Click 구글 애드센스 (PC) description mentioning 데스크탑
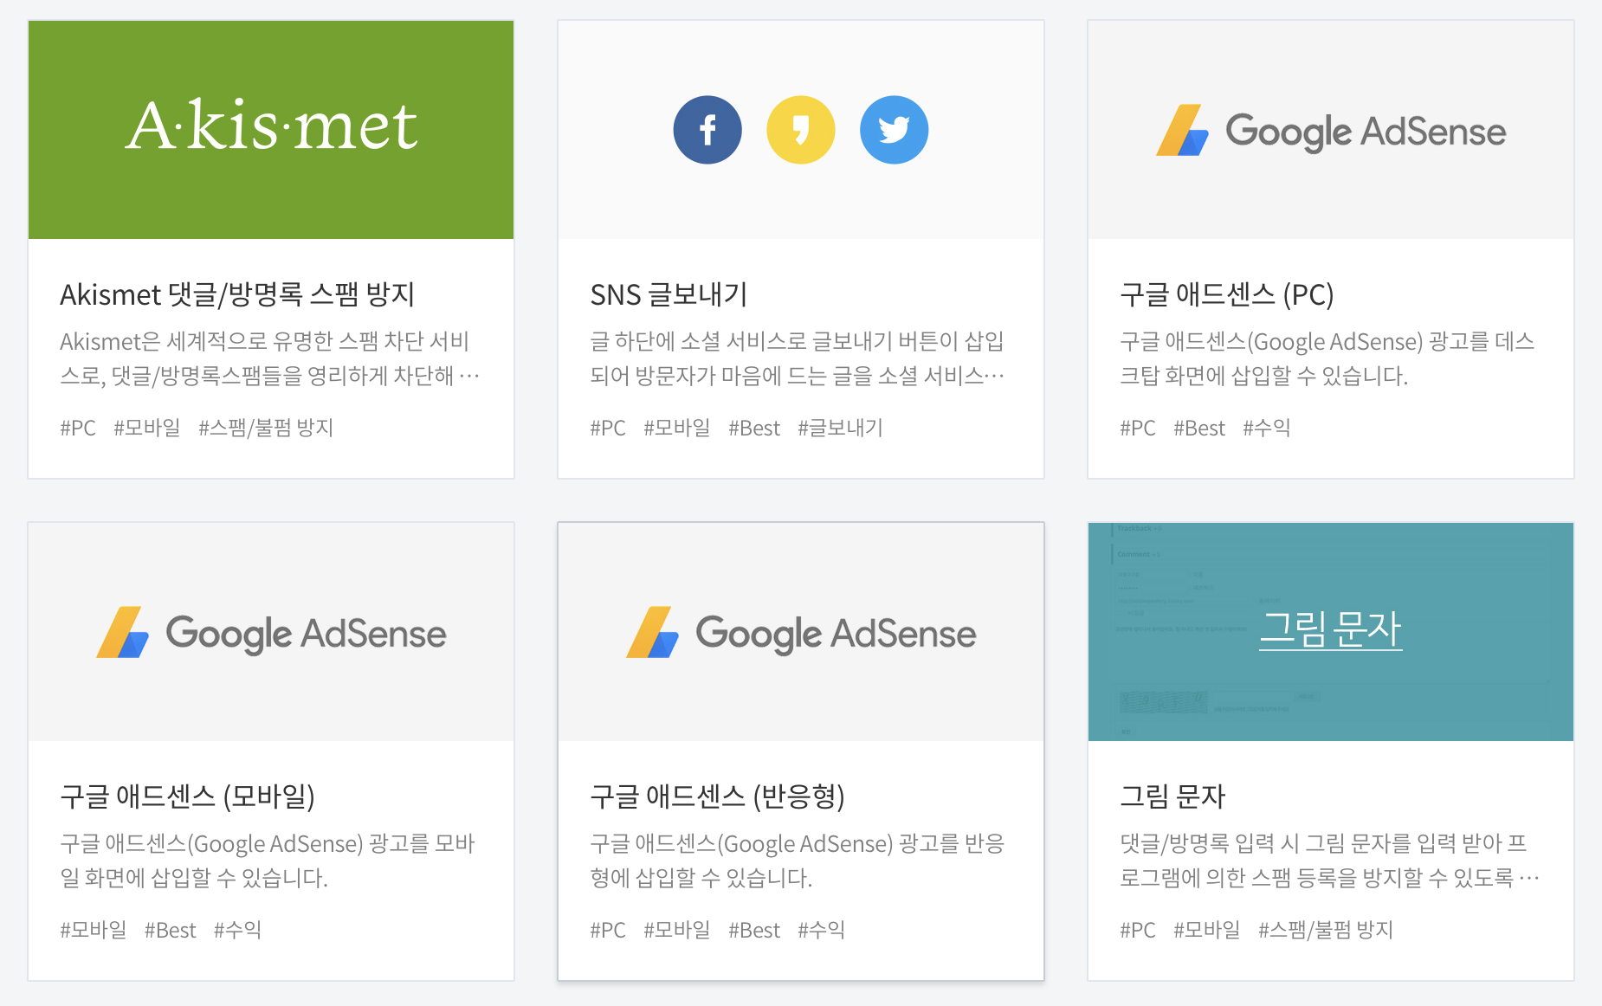Screen dimensions: 1602x1006 pyautogui.click(x=1327, y=358)
